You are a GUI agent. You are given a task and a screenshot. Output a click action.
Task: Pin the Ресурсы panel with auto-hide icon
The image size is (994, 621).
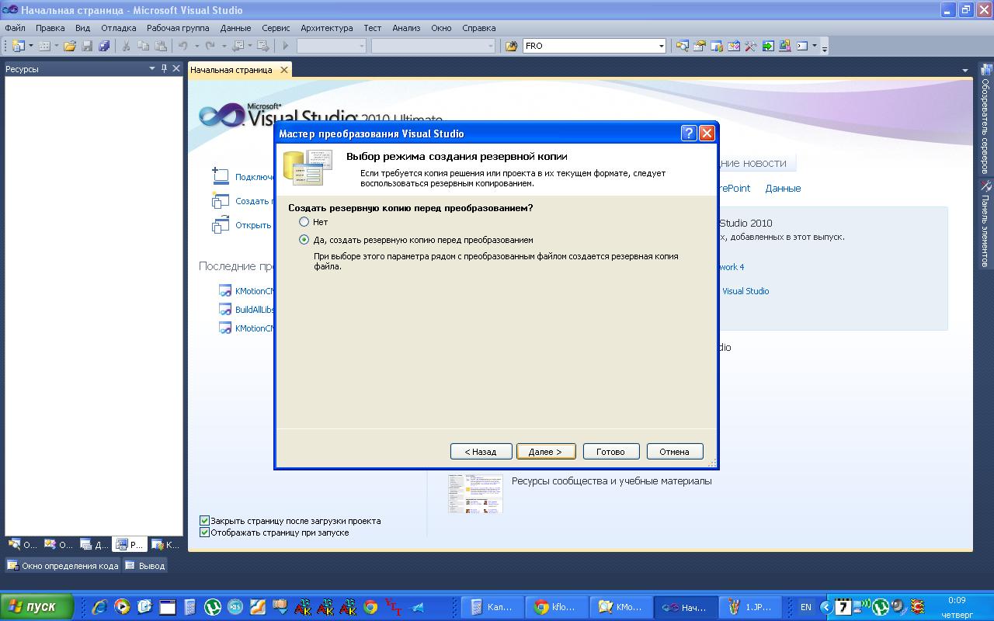tap(164, 68)
